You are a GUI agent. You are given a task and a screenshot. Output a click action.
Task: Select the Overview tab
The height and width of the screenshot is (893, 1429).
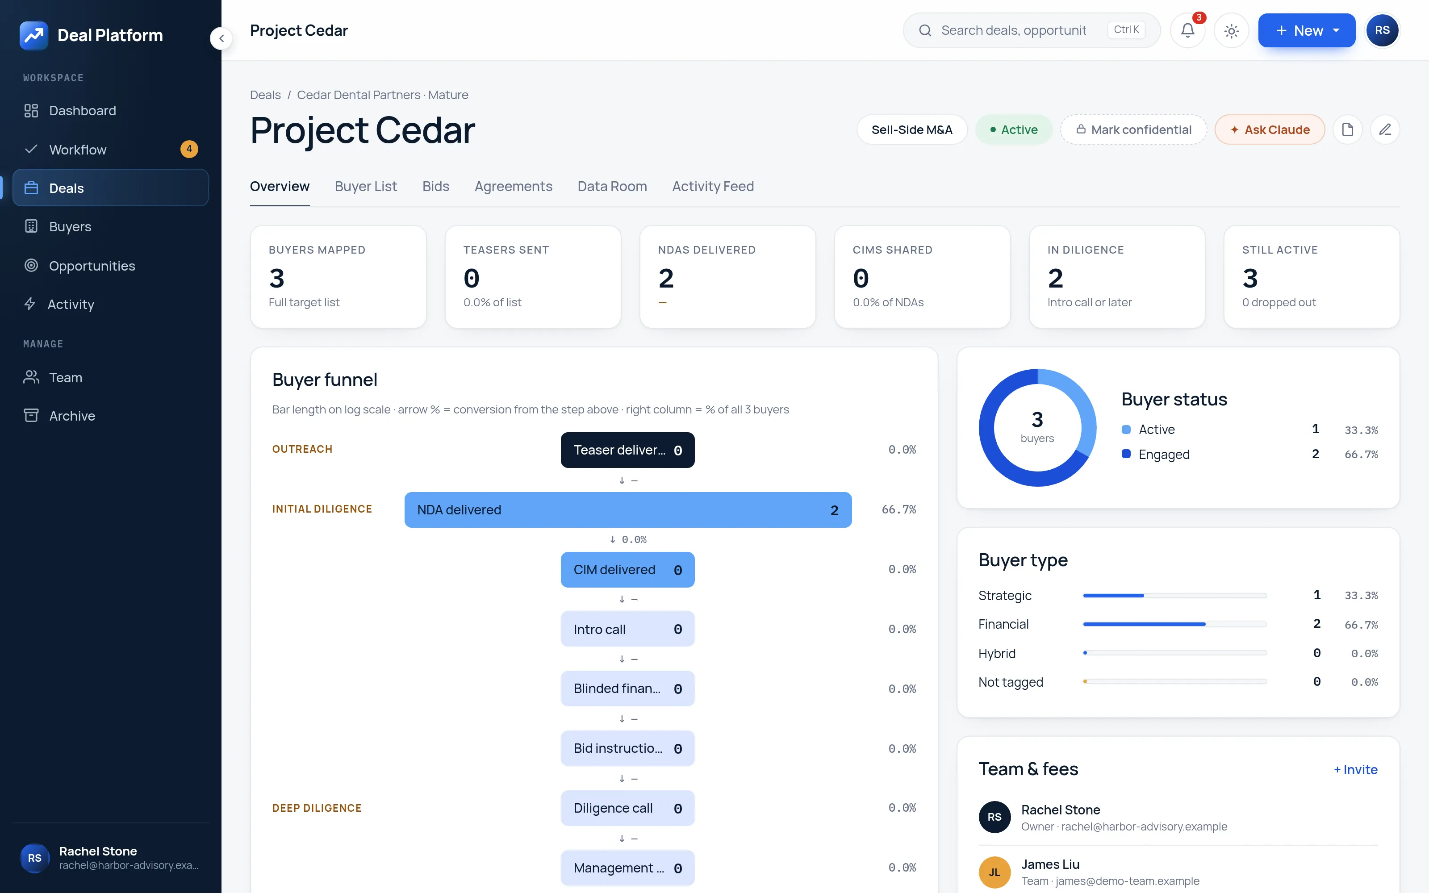tap(279, 187)
